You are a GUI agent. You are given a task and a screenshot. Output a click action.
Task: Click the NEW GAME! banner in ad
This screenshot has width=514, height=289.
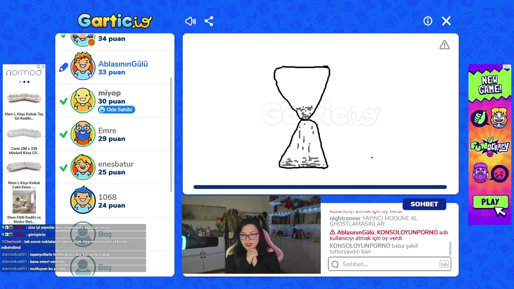click(x=490, y=84)
